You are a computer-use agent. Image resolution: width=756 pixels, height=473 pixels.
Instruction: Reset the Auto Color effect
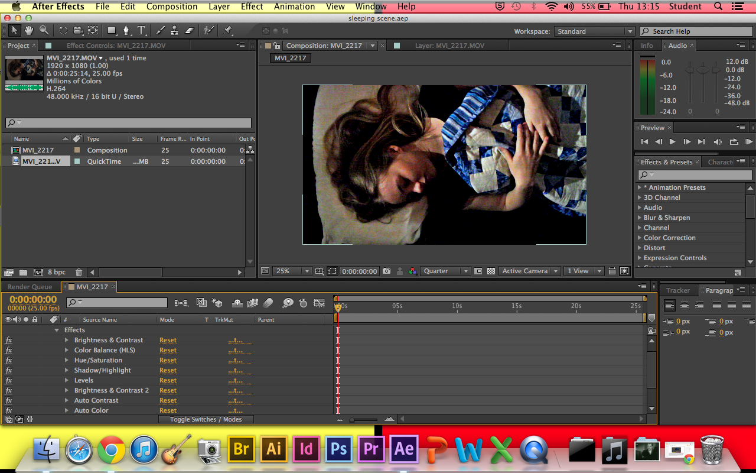pyautogui.click(x=168, y=410)
